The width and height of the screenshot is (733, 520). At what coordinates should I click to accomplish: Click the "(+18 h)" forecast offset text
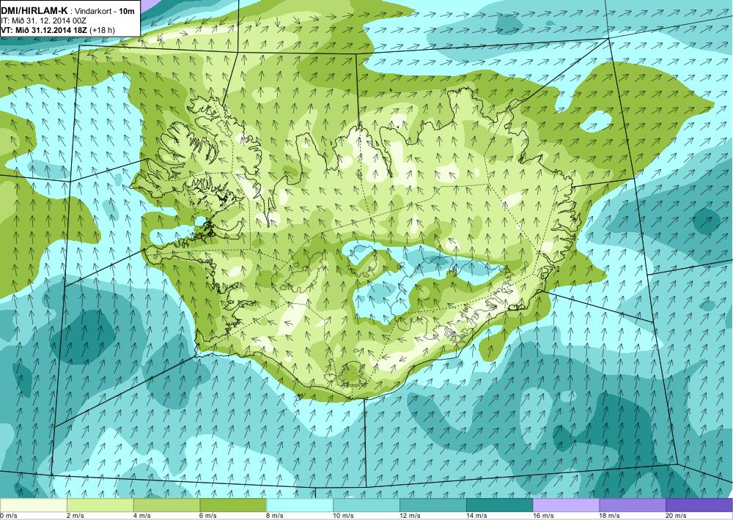[101, 30]
